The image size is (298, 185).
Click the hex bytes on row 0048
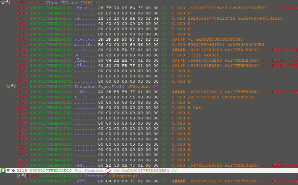pos(128,55)
